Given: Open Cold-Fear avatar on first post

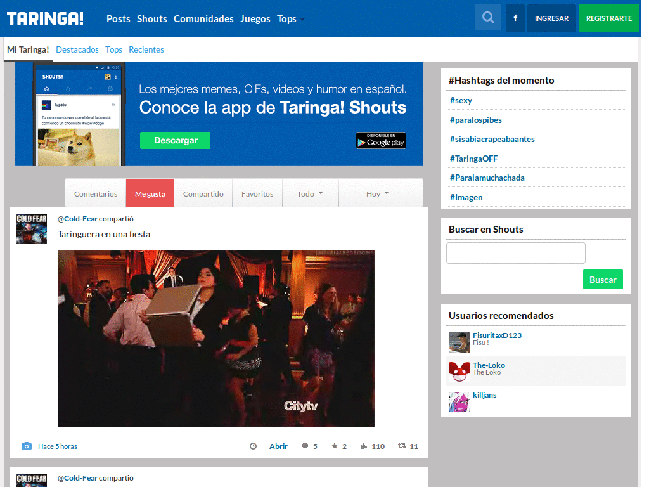Looking at the screenshot, I should pyautogui.click(x=32, y=228).
